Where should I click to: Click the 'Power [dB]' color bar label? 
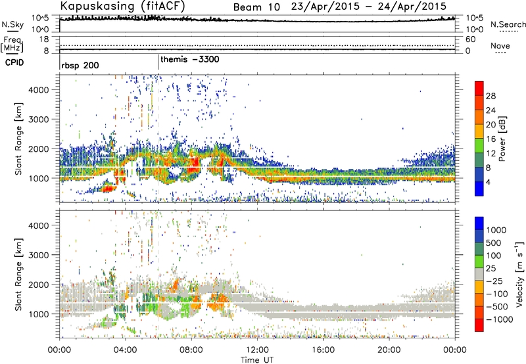point(502,139)
